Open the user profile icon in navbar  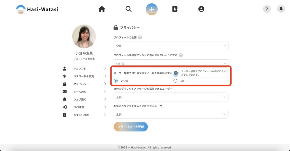coord(201,9)
